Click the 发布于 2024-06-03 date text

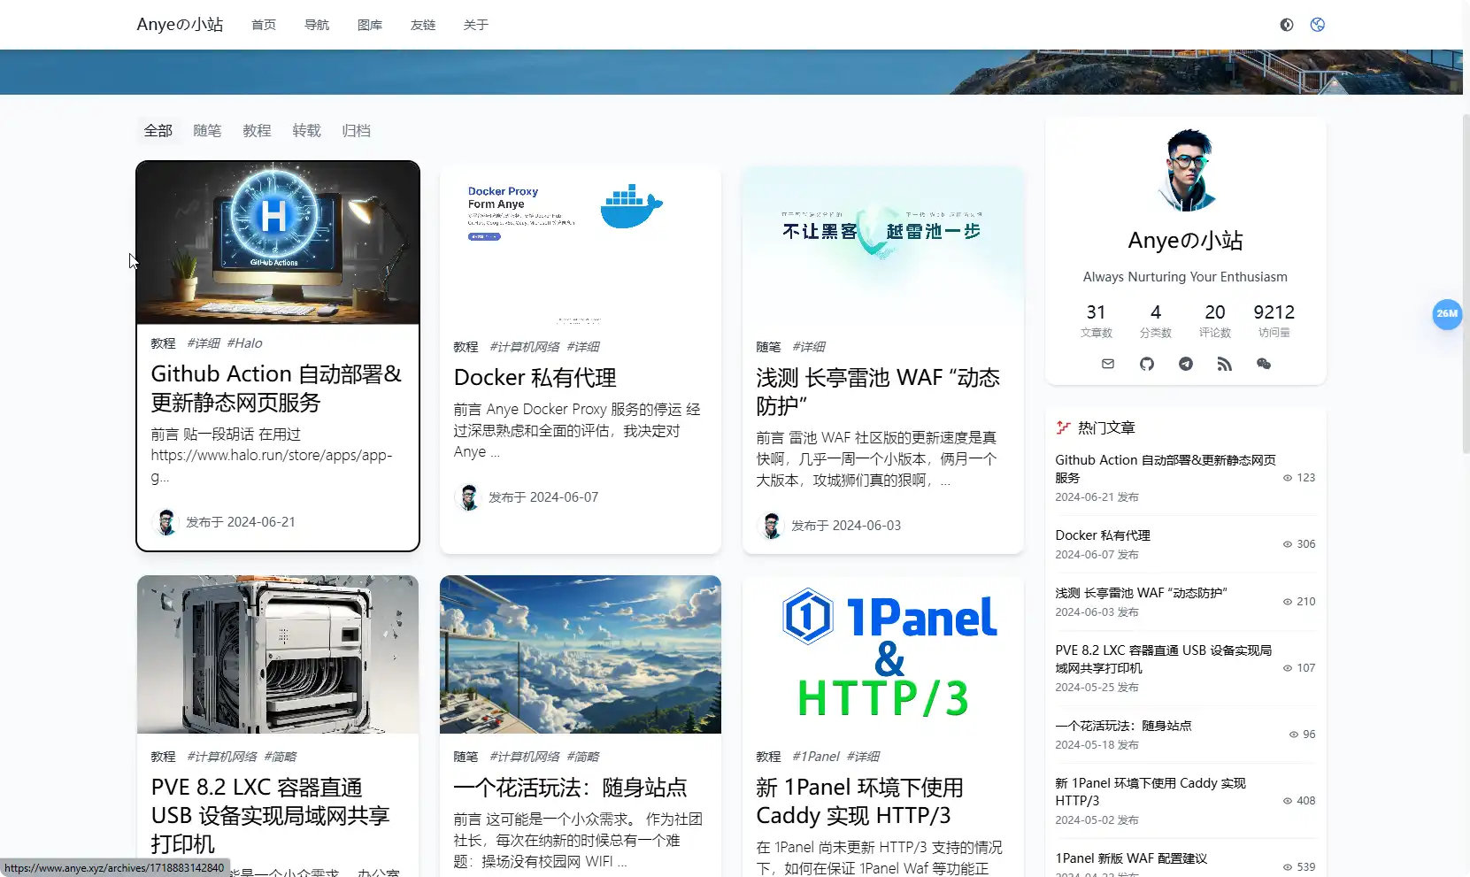click(x=846, y=526)
